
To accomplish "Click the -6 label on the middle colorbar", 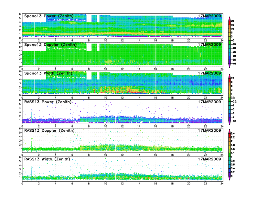I will [x=233, y=113].
